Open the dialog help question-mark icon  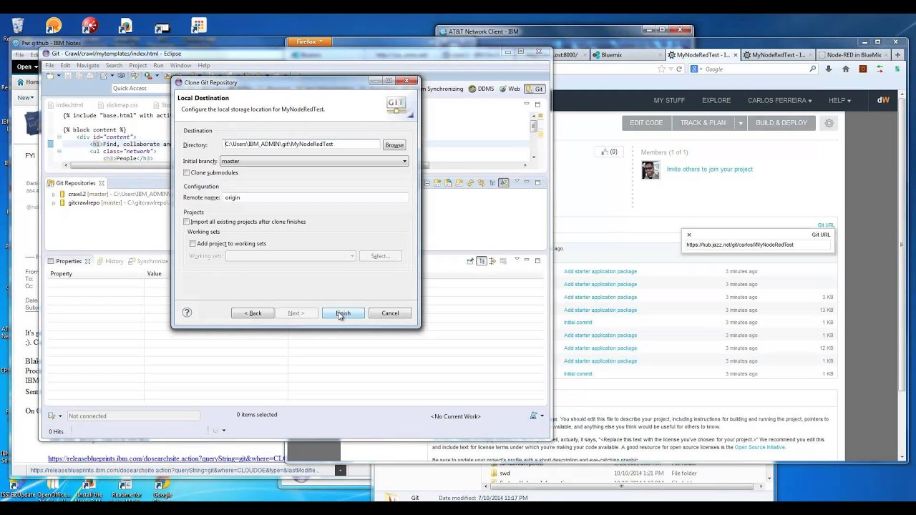click(x=187, y=313)
